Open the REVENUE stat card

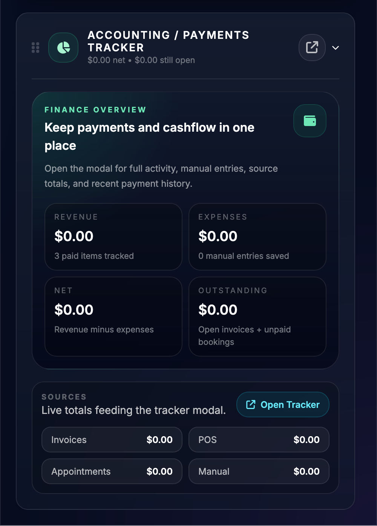pos(113,237)
